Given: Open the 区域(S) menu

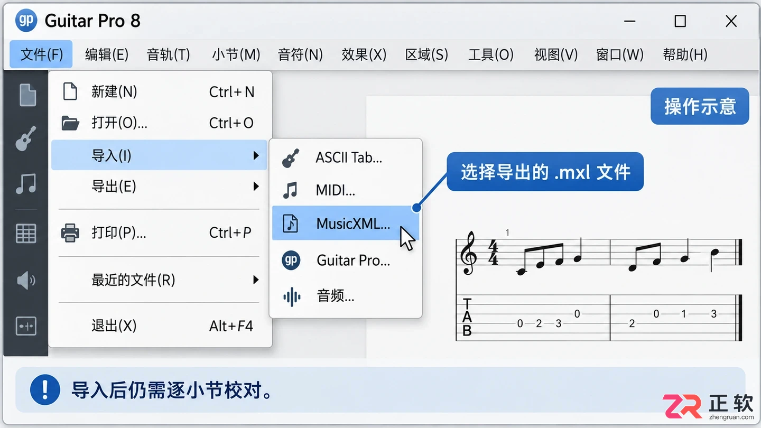Looking at the screenshot, I should [x=426, y=54].
